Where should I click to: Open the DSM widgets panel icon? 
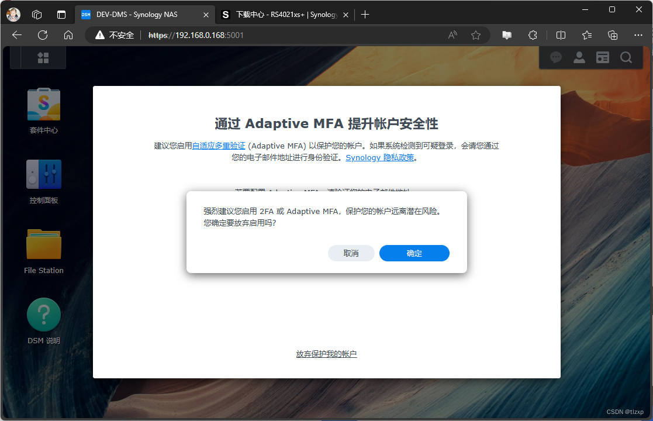[x=603, y=57]
